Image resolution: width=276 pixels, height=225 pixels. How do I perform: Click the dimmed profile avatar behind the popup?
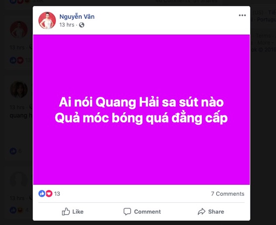pyautogui.click(x=19, y=29)
